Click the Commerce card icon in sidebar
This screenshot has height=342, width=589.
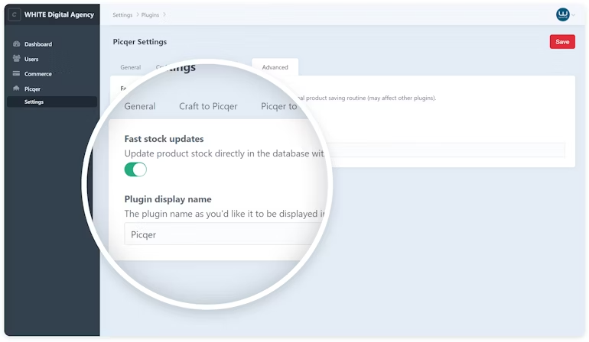tap(16, 74)
